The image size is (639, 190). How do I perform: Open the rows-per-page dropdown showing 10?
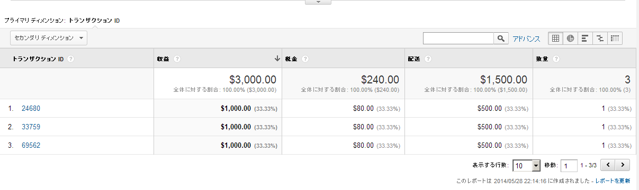526,166
